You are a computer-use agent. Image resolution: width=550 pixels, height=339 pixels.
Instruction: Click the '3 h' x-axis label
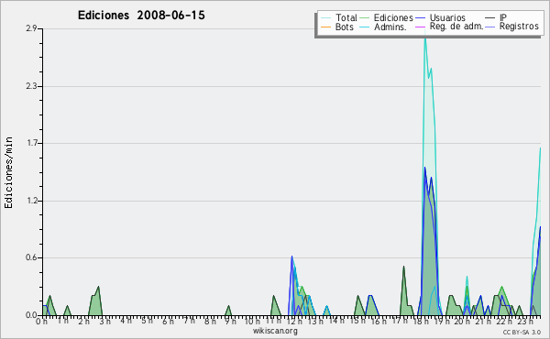pos(104,321)
